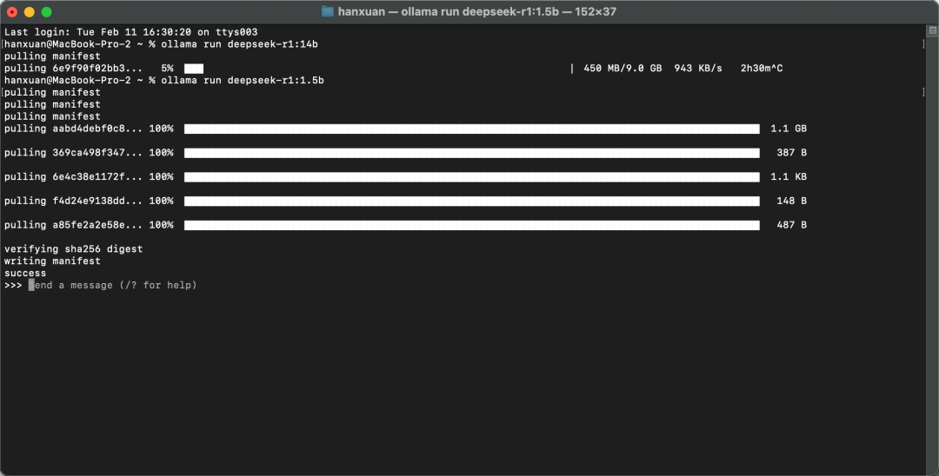Click 'pulling f4d24e9138dd... 100%' text
The width and height of the screenshot is (939, 476).
(x=89, y=201)
